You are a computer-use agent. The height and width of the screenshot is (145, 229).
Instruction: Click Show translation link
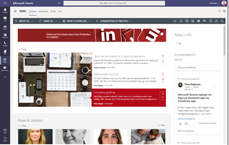(x=186, y=119)
